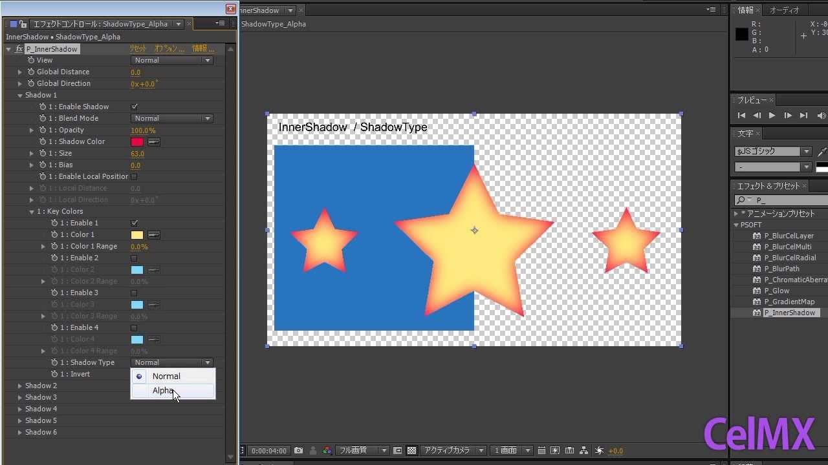The height and width of the screenshot is (465, 828).
Task: Step forward one frame in the Preview panel
Action: tap(787, 116)
